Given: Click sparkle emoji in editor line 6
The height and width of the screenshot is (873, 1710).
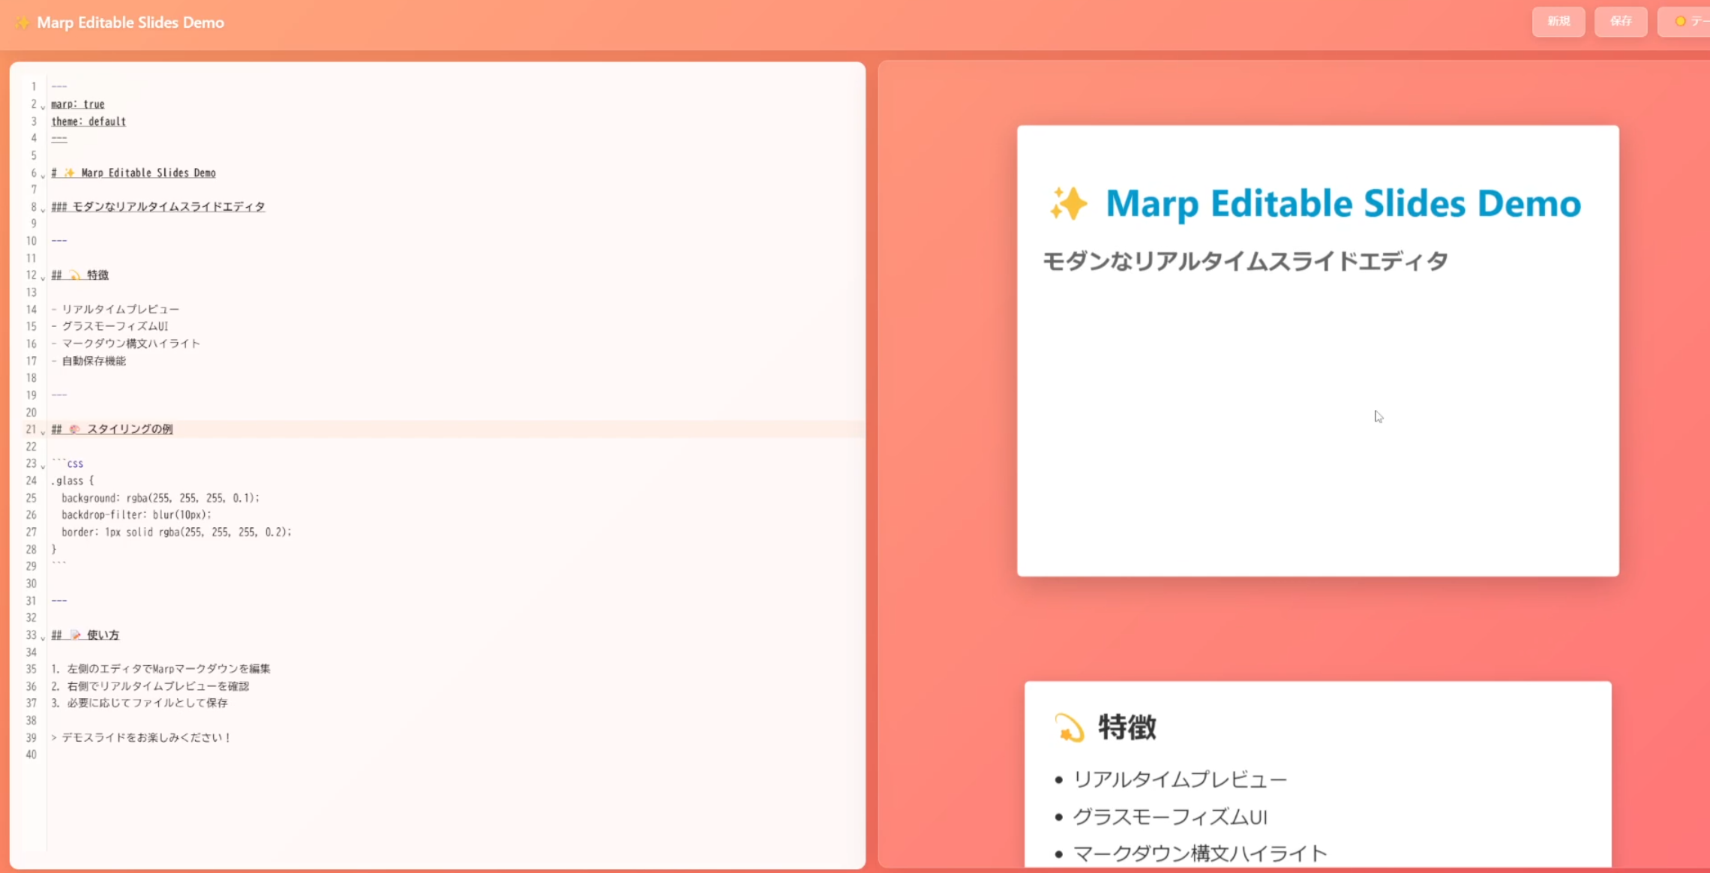Looking at the screenshot, I should (69, 173).
